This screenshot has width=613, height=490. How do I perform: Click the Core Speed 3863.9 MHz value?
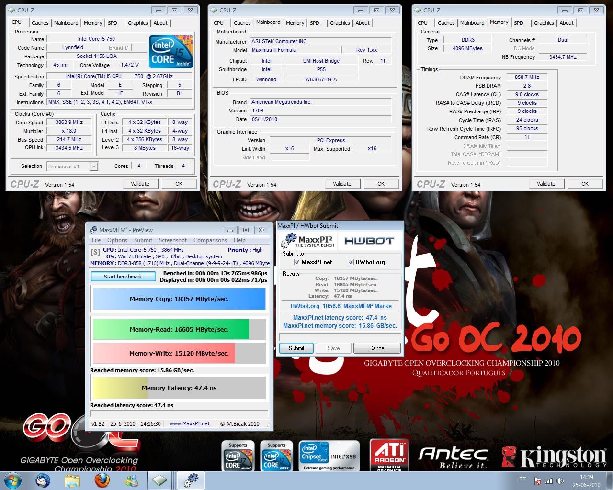(69, 122)
